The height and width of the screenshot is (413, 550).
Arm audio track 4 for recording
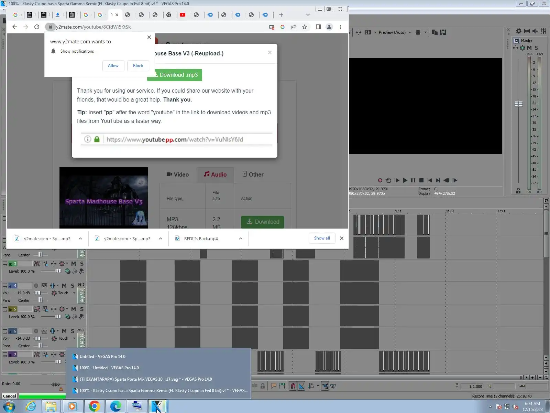coord(36,286)
